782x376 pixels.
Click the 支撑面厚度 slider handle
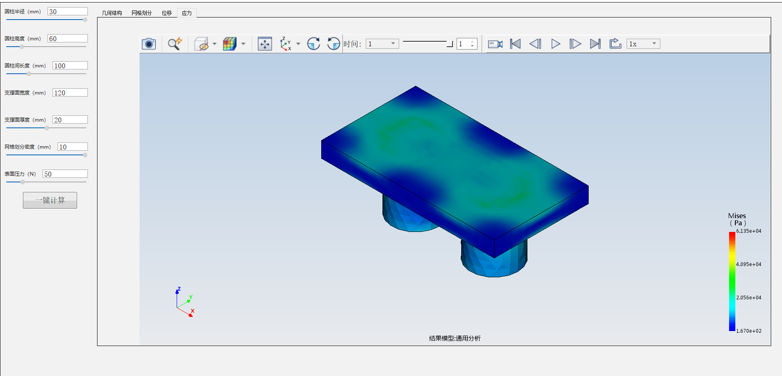coord(47,128)
